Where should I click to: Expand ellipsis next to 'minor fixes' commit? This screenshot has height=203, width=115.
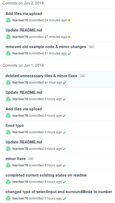[x=31, y=159]
